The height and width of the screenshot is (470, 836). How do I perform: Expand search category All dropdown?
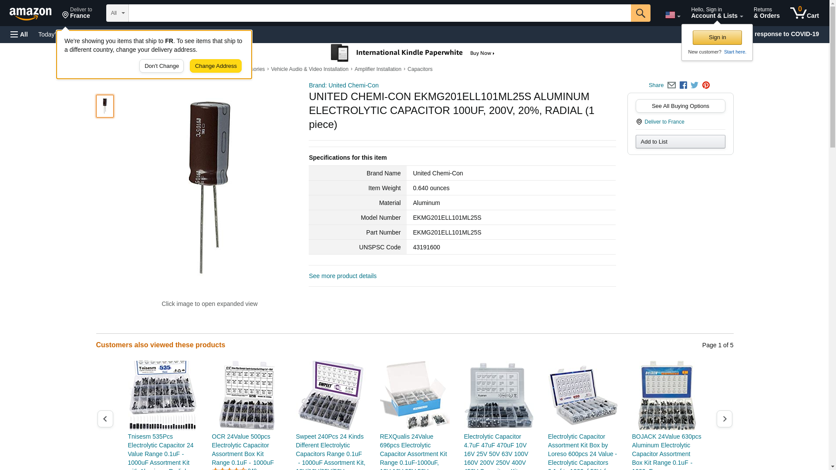[118, 13]
